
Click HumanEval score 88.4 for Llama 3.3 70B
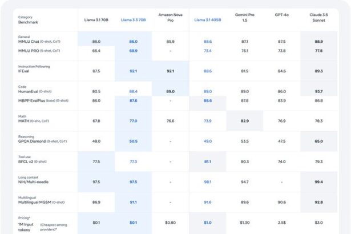133,91
